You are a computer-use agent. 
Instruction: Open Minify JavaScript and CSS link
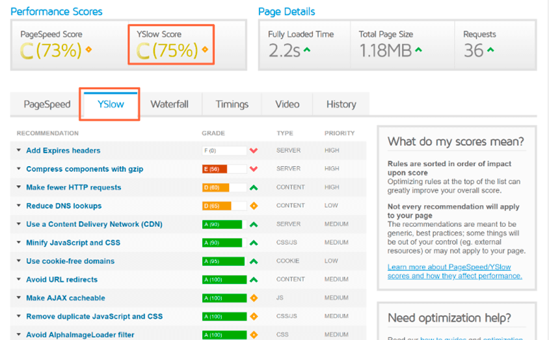pos(73,242)
